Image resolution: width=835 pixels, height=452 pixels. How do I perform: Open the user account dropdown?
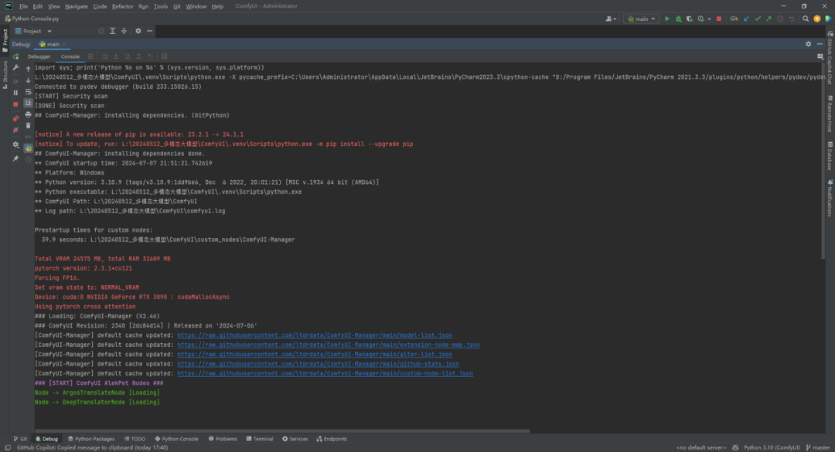coord(611,19)
